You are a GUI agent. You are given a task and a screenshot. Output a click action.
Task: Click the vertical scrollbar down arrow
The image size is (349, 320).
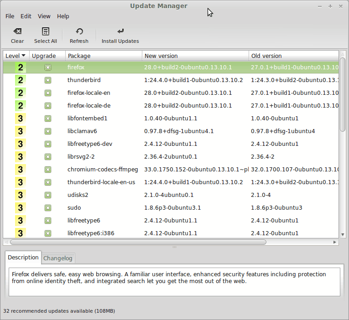pos(343,235)
